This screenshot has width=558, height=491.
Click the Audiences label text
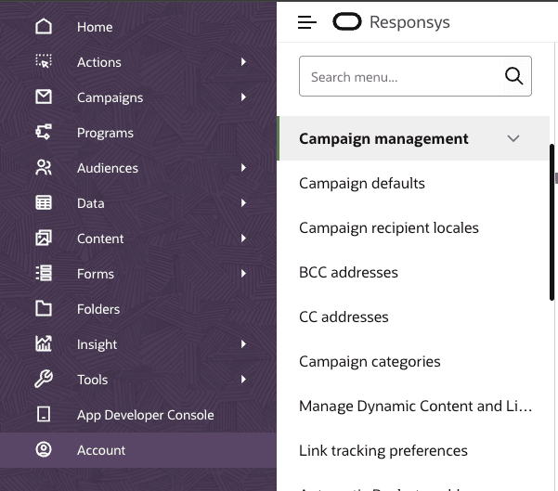click(x=108, y=168)
